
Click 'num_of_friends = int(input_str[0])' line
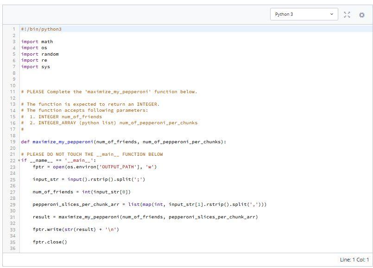tap(82, 192)
